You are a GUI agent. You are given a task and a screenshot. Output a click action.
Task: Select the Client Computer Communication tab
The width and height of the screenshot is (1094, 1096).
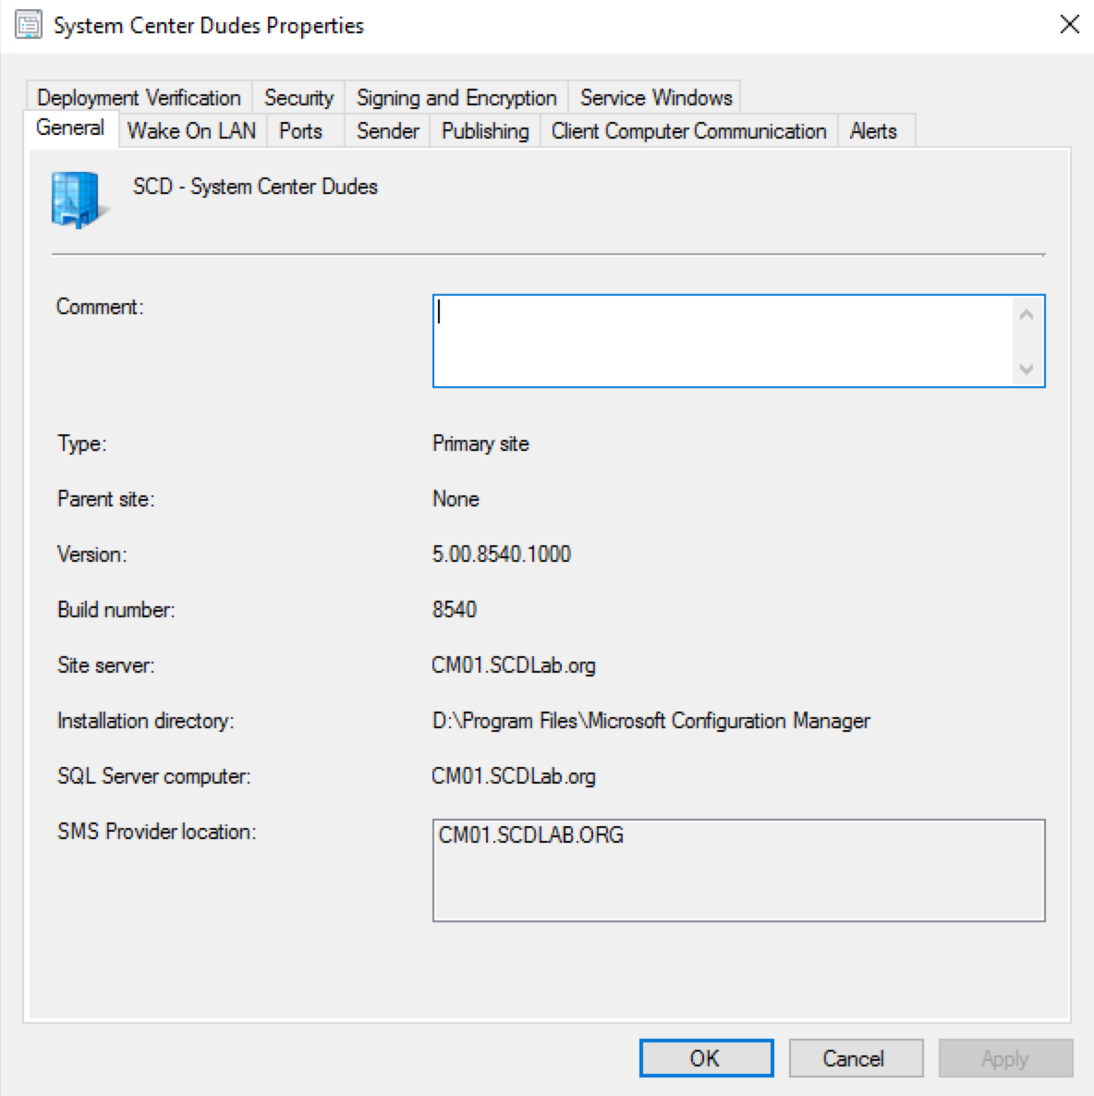688,130
